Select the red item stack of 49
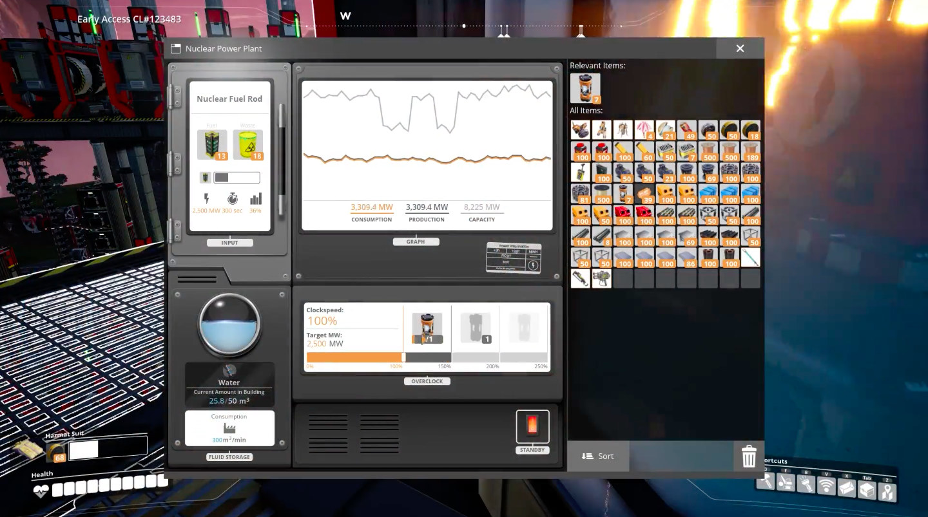The image size is (928, 517). 686,130
